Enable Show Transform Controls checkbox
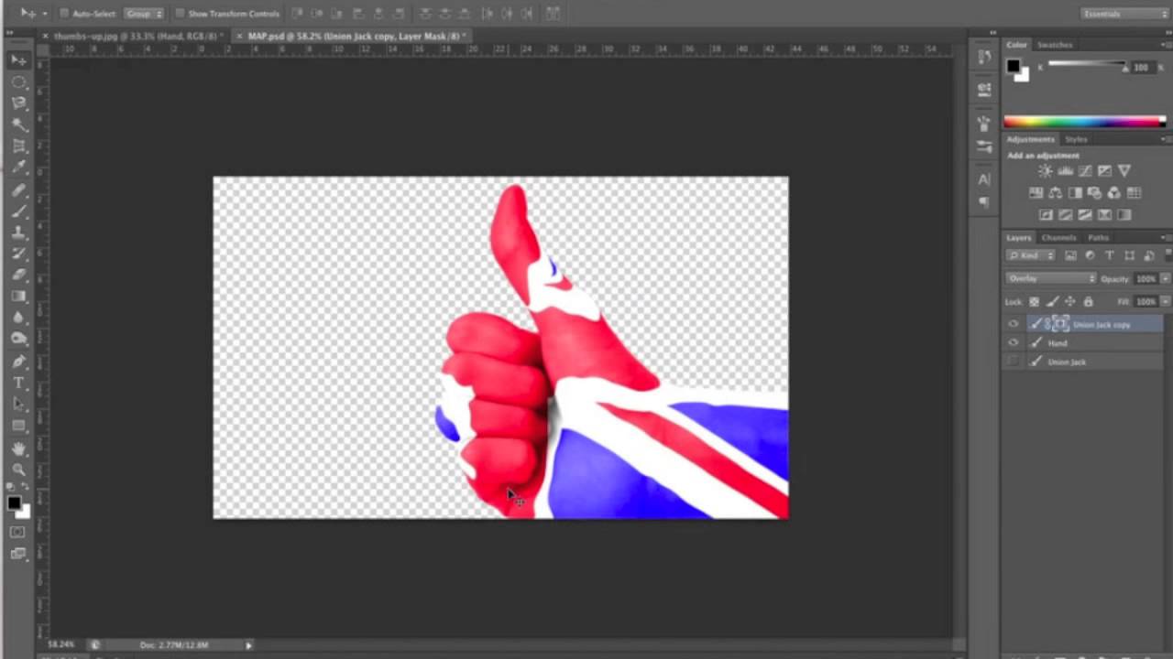The image size is (1173, 659). (180, 14)
